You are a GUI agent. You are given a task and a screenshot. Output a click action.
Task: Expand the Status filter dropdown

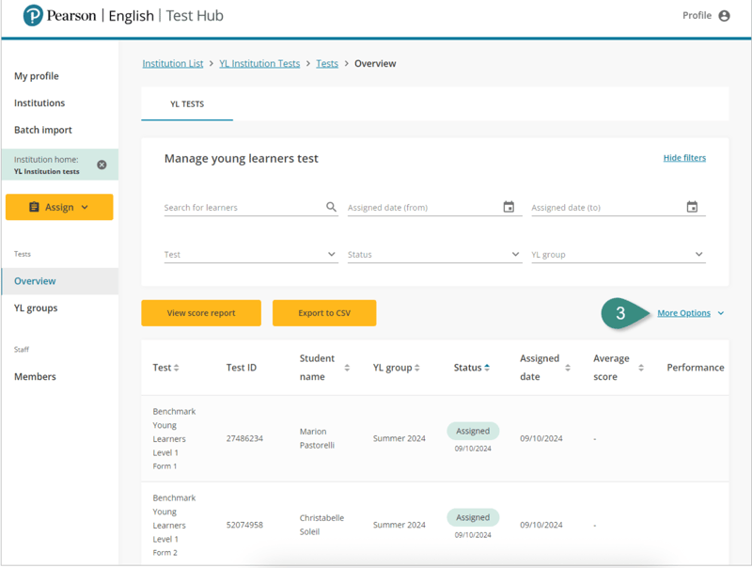pos(515,254)
